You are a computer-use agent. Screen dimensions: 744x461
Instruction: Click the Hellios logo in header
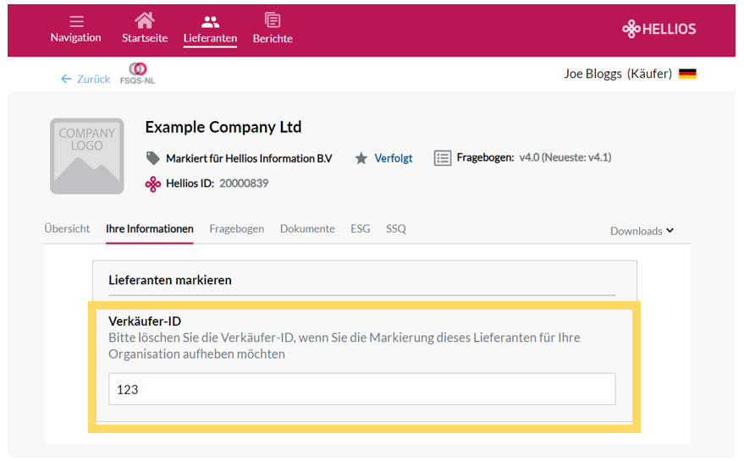(x=659, y=29)
